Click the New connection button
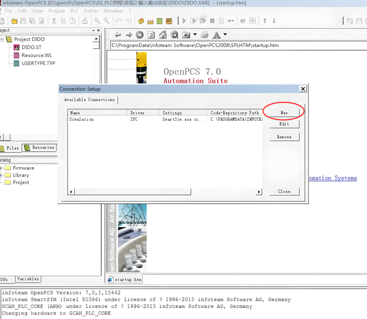 (x=284, y=113)
